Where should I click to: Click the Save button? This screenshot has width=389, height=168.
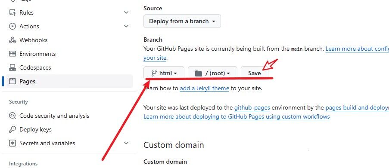[255, 73]
